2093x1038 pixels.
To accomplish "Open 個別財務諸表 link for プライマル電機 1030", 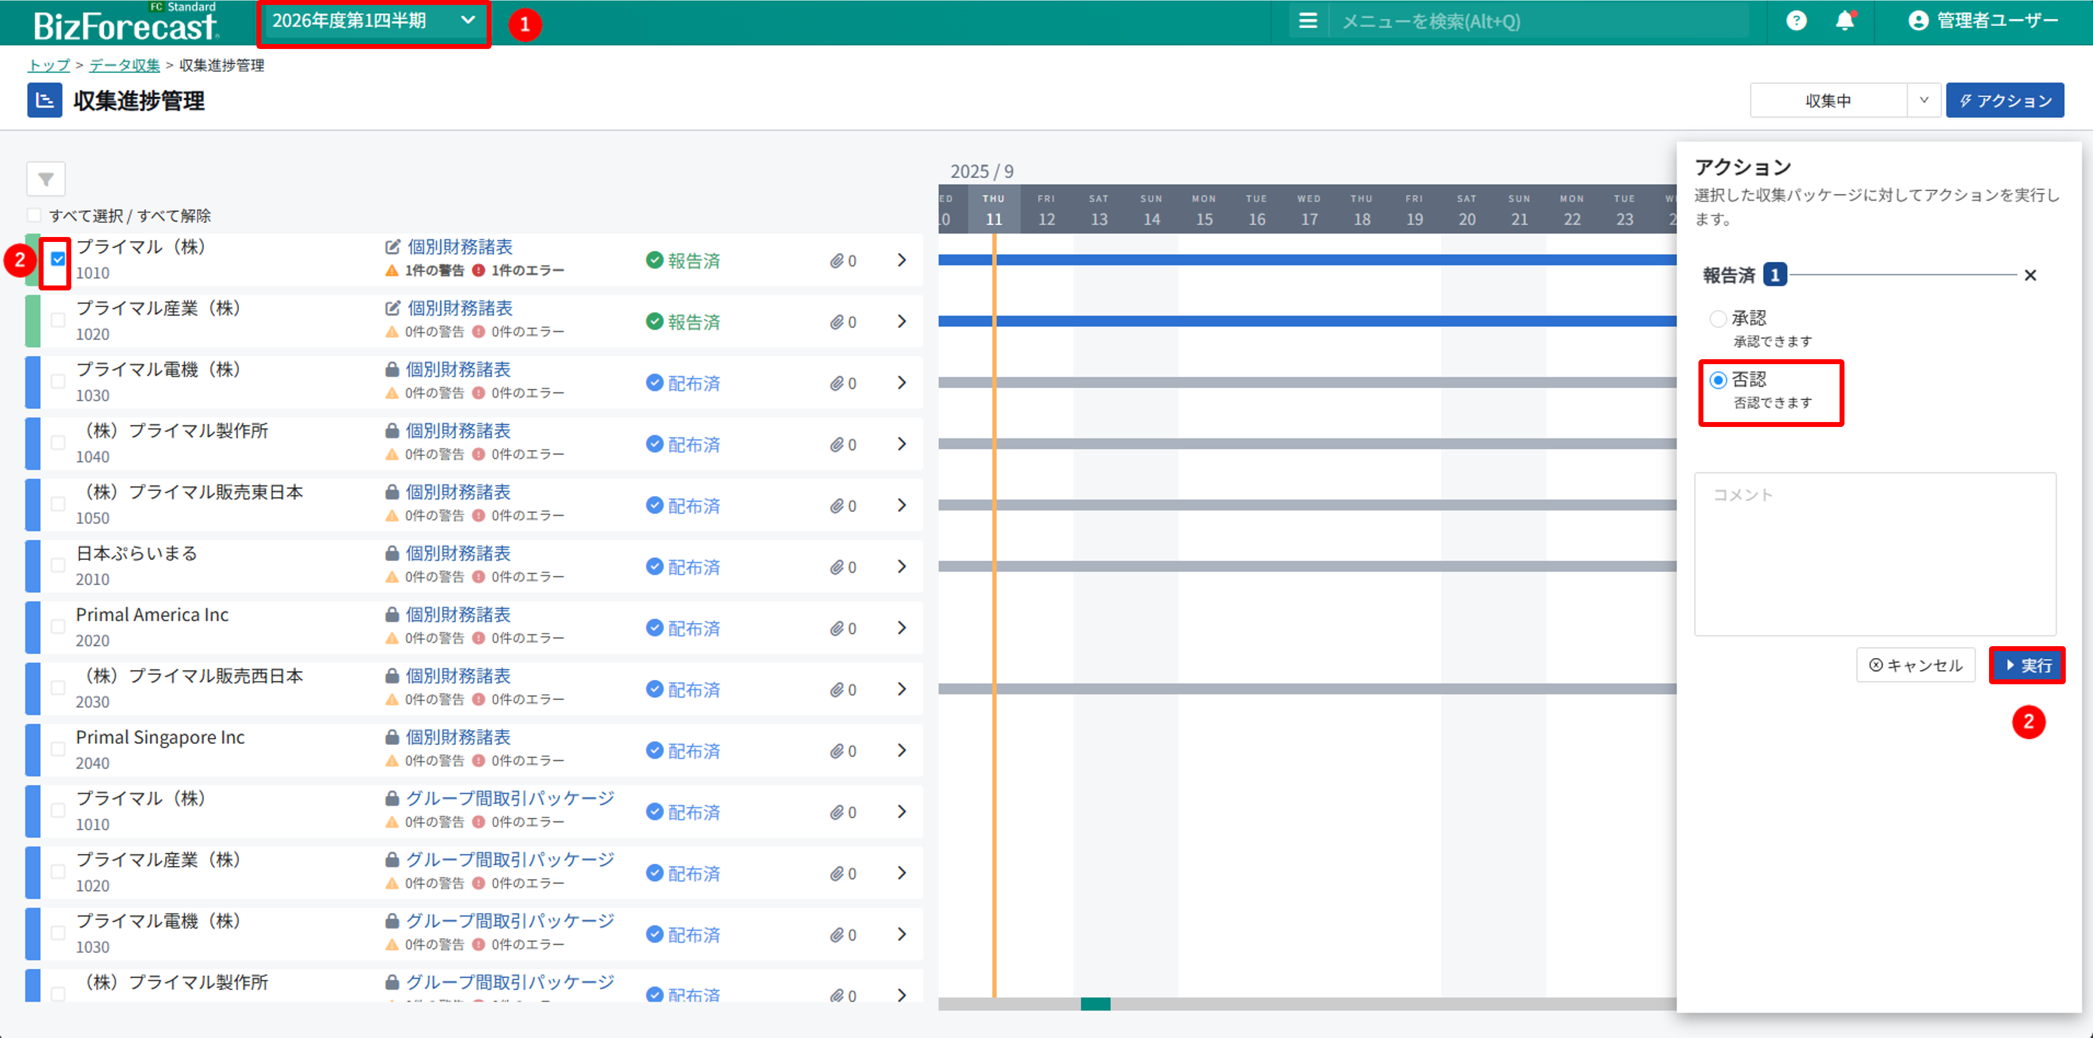I will tap(458, 370).
